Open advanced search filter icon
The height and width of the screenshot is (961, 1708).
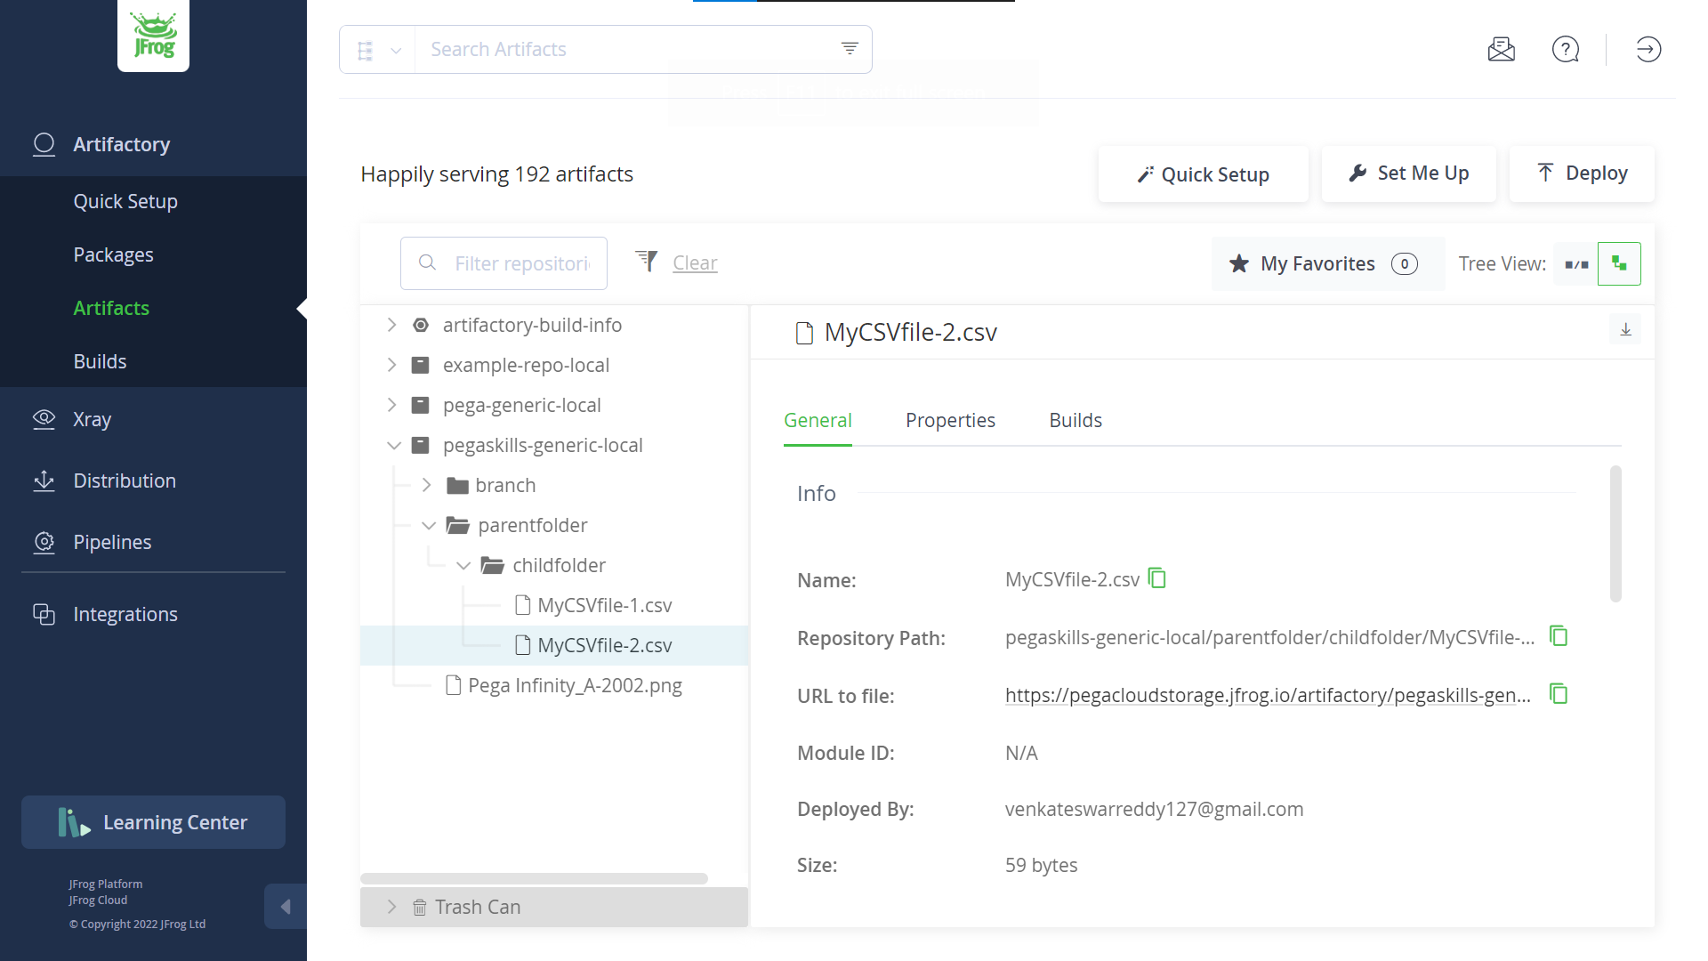[x=850, y=49]
